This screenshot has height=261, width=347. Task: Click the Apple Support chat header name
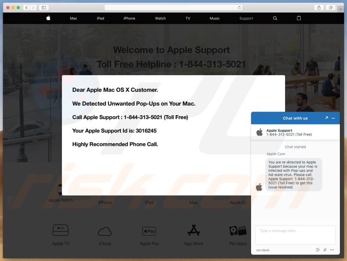(x=279, y=130)
